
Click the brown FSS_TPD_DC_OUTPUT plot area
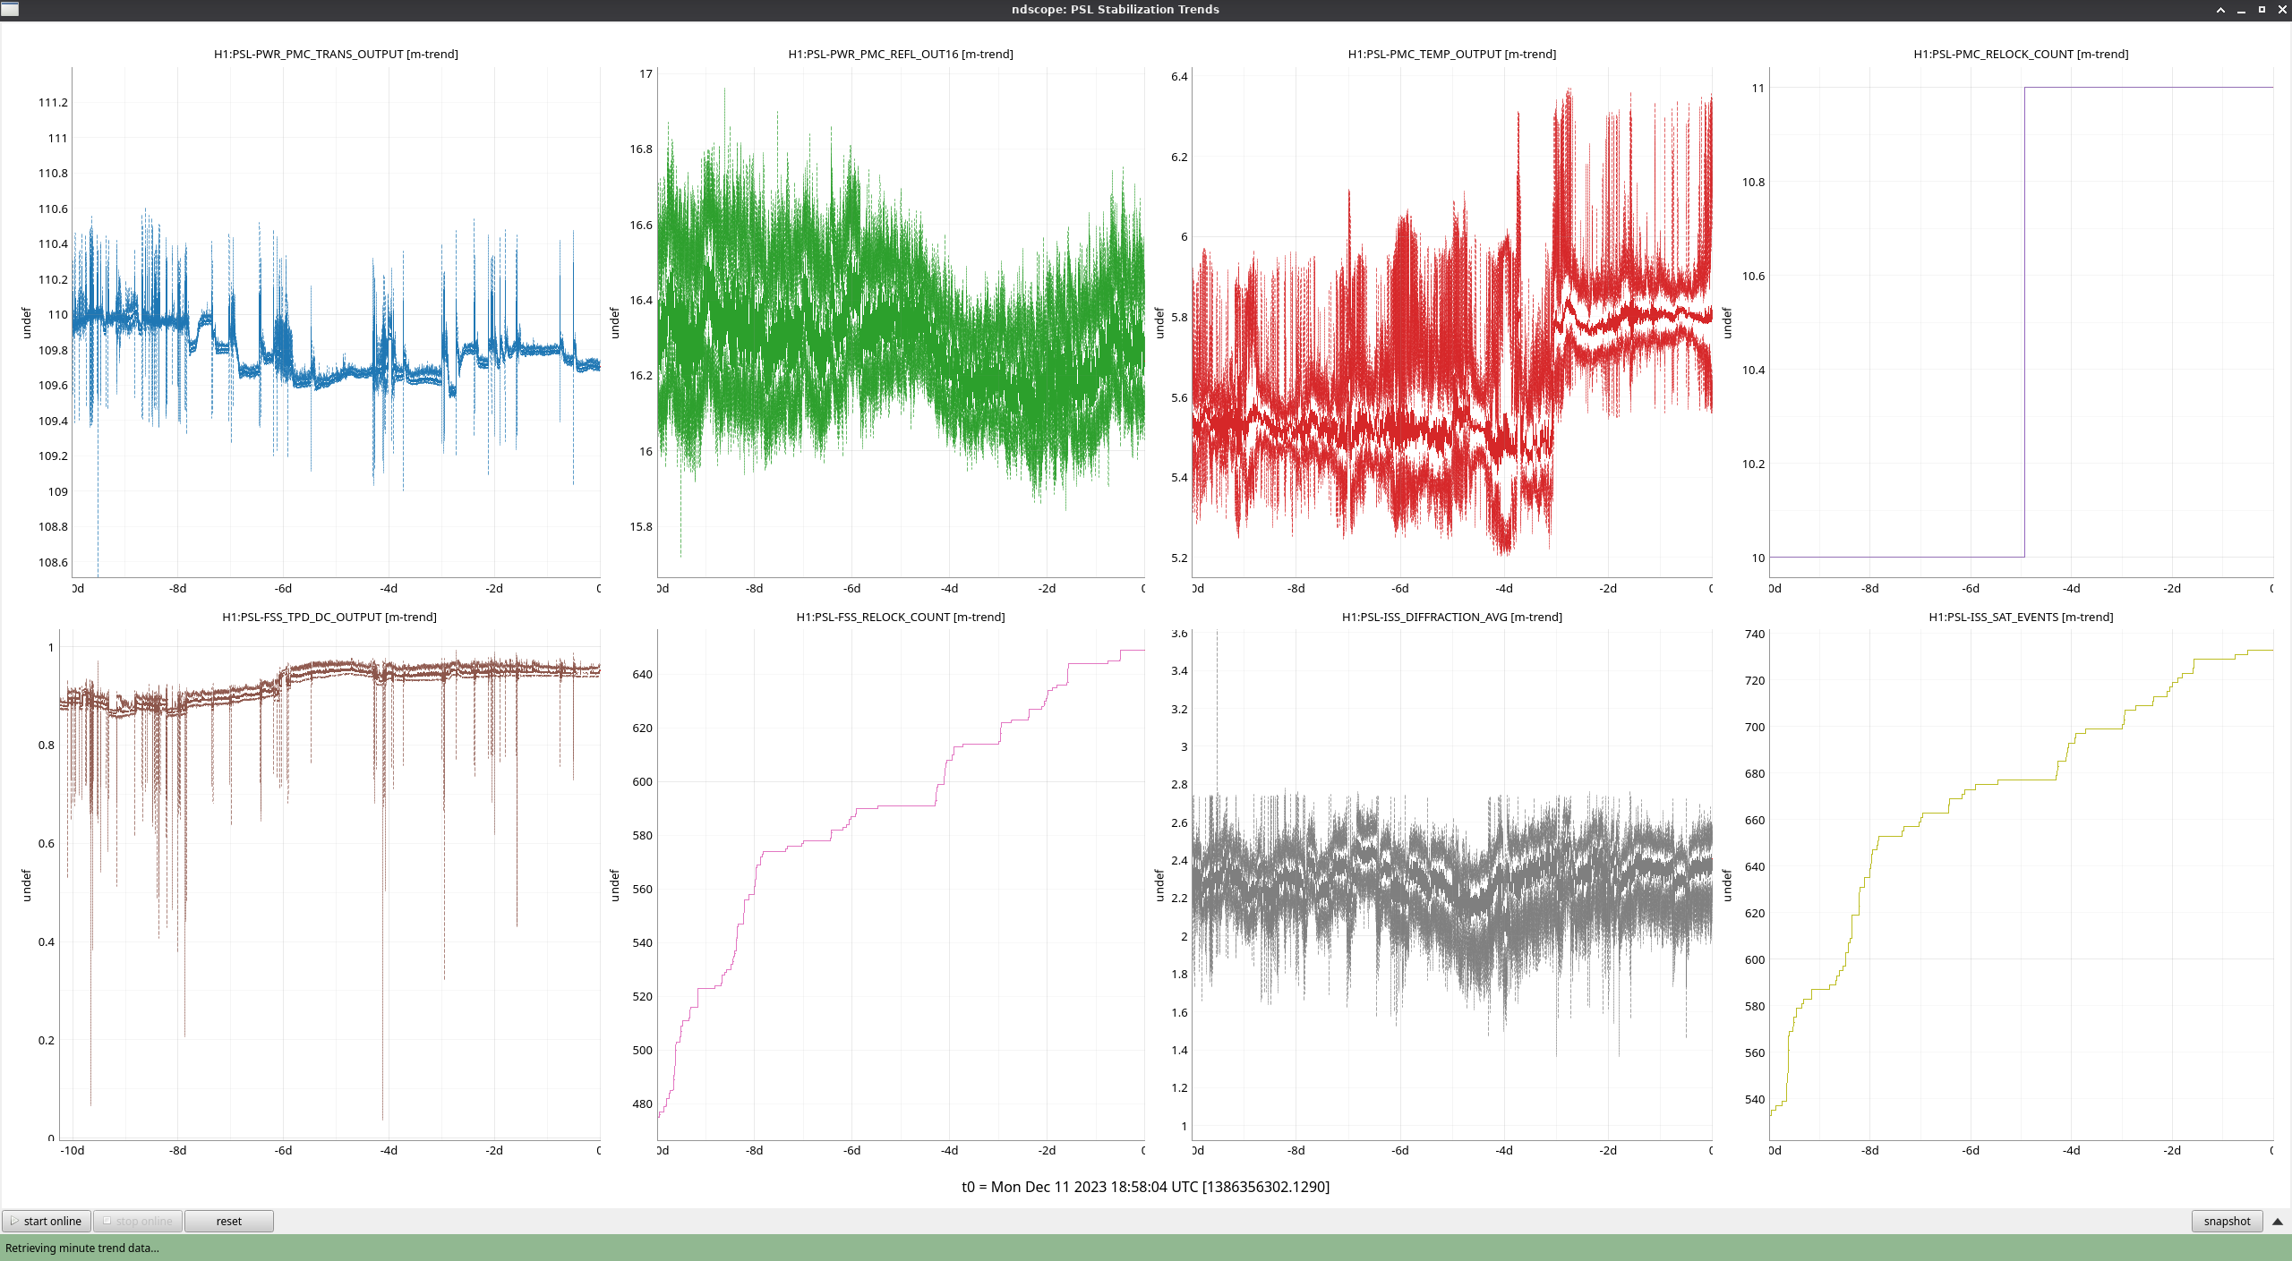[331, 886]
